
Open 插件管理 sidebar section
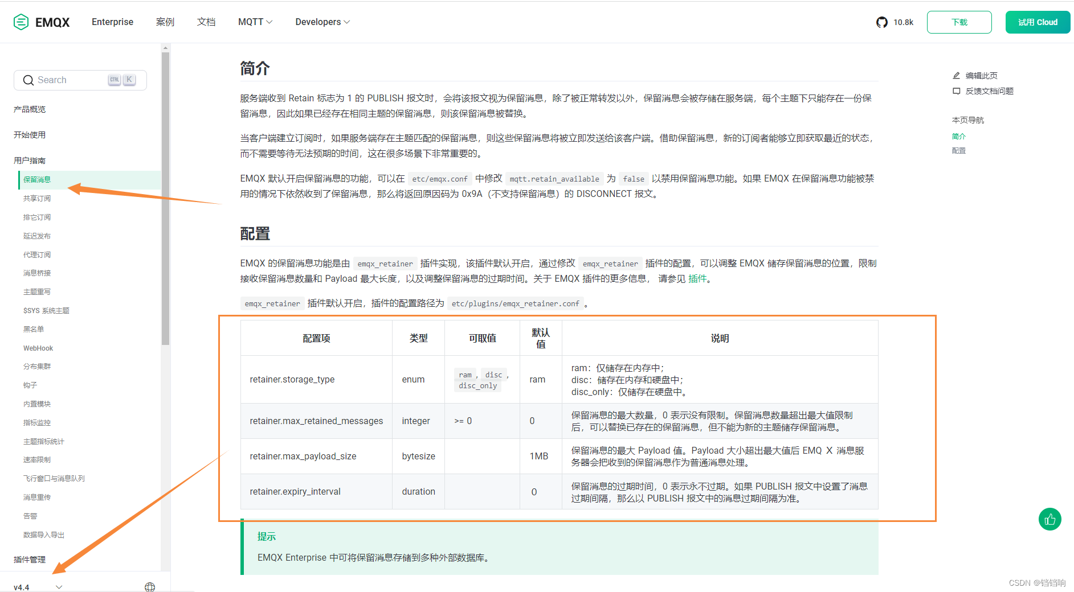pyautogui.click(x=30, y=560)
